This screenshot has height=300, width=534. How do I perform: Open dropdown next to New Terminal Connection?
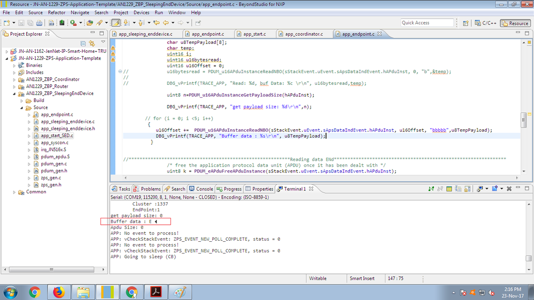(x=501, y=189)
